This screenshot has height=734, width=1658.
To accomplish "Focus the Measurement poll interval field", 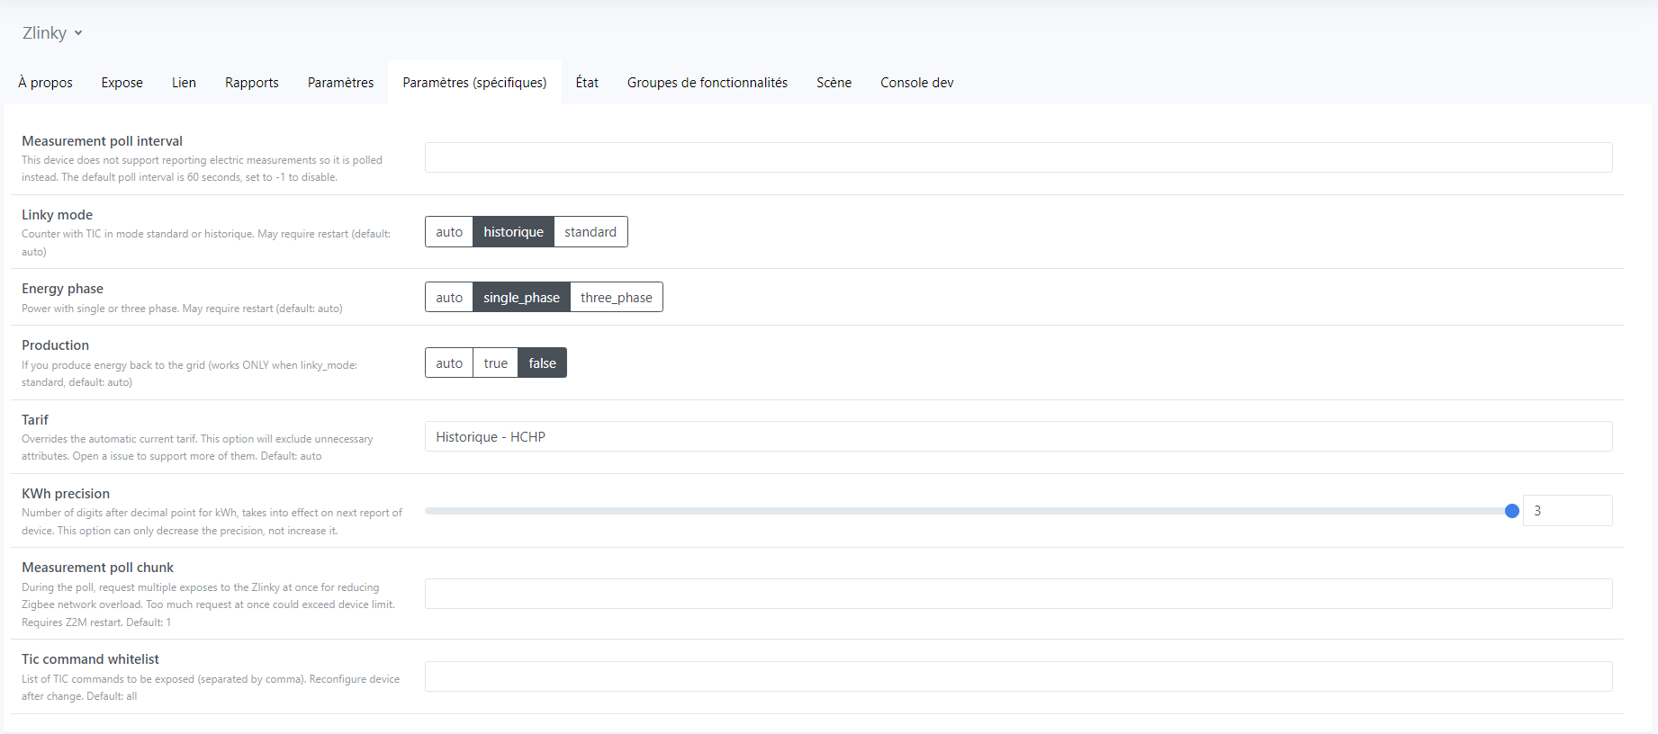I will pyautogui.click(x=1018, y=157).
